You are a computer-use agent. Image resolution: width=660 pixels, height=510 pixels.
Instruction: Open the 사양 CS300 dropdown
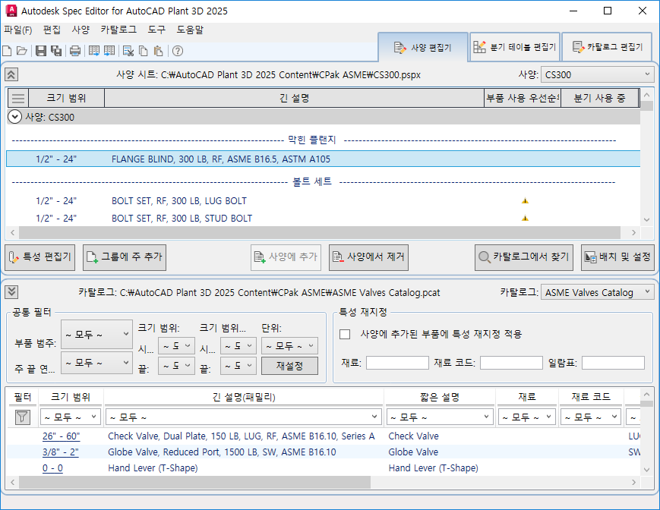click(597, 74)
